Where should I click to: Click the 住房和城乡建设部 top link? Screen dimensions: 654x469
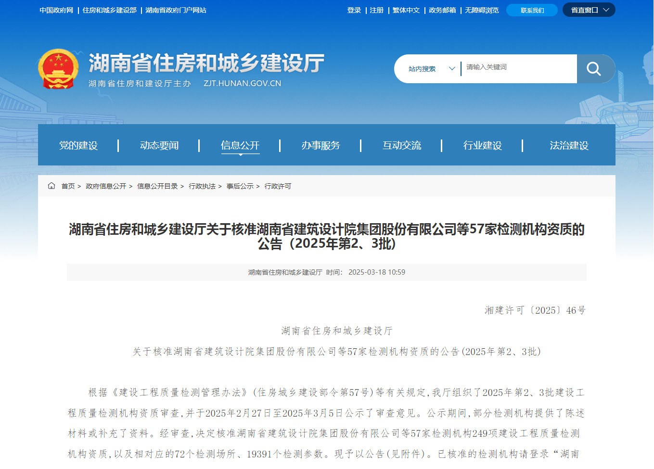(110, 10)
